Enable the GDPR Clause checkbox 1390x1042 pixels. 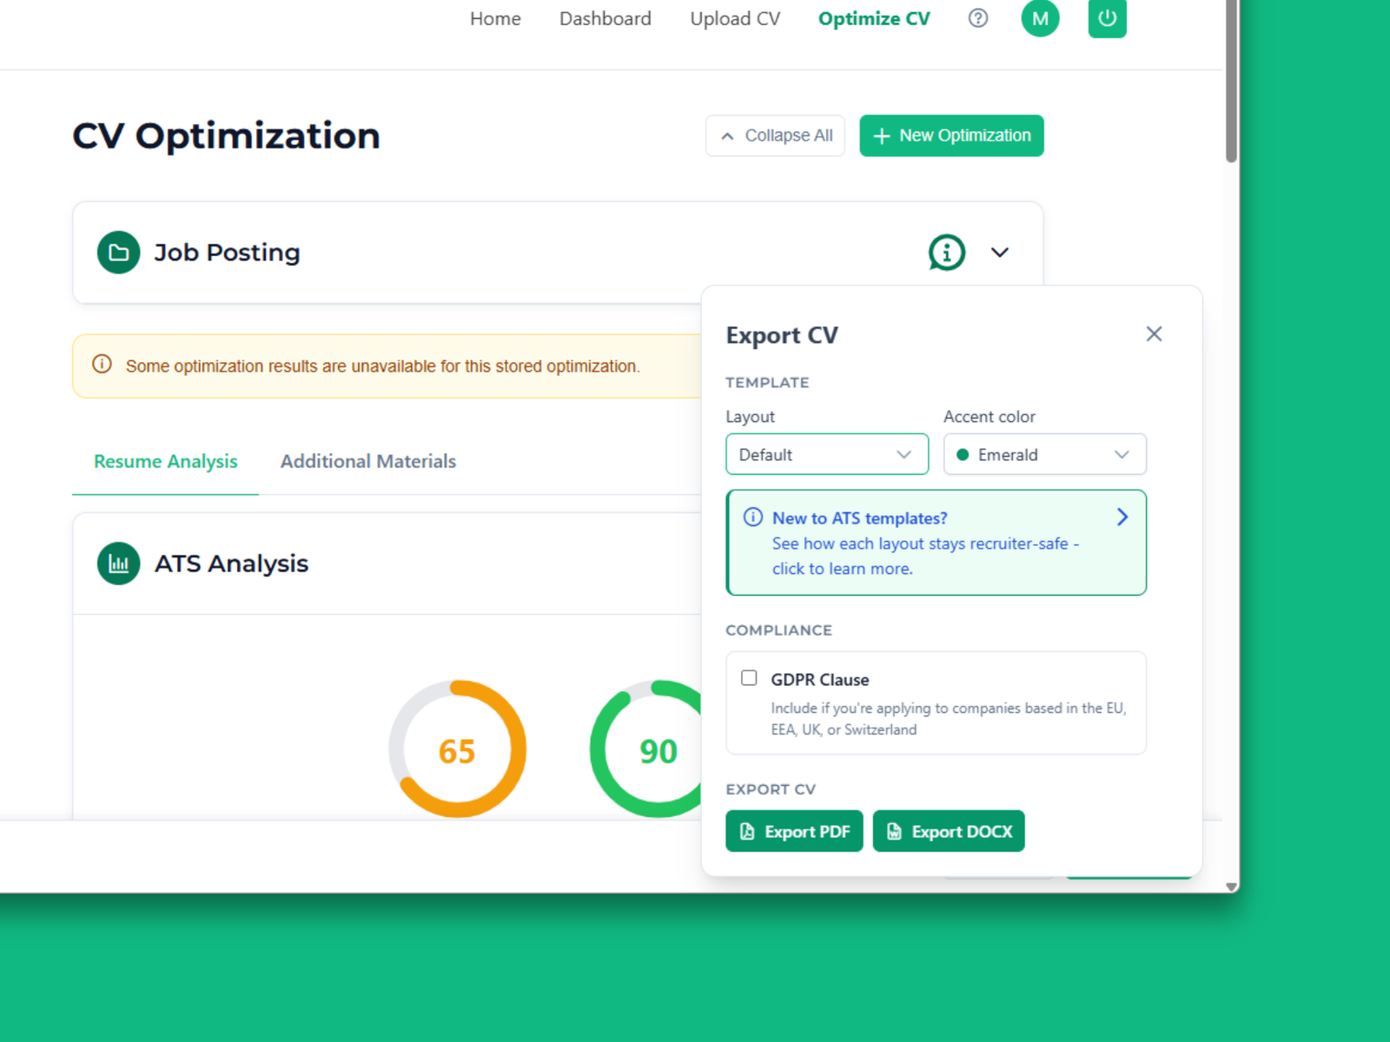749,678
